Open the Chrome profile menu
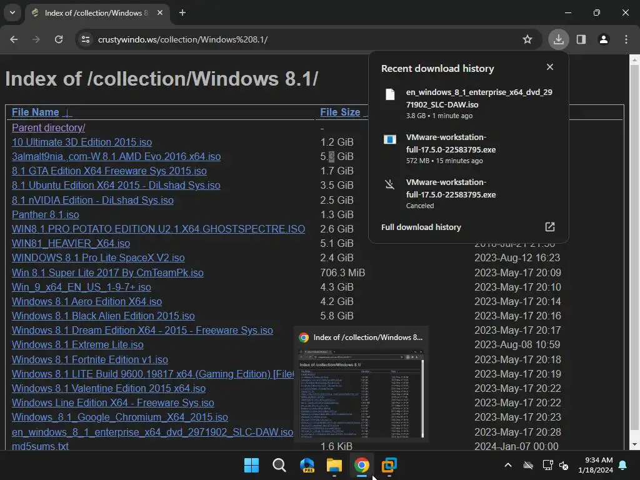This screenshot has width=640, height=480. coord(604,39)
